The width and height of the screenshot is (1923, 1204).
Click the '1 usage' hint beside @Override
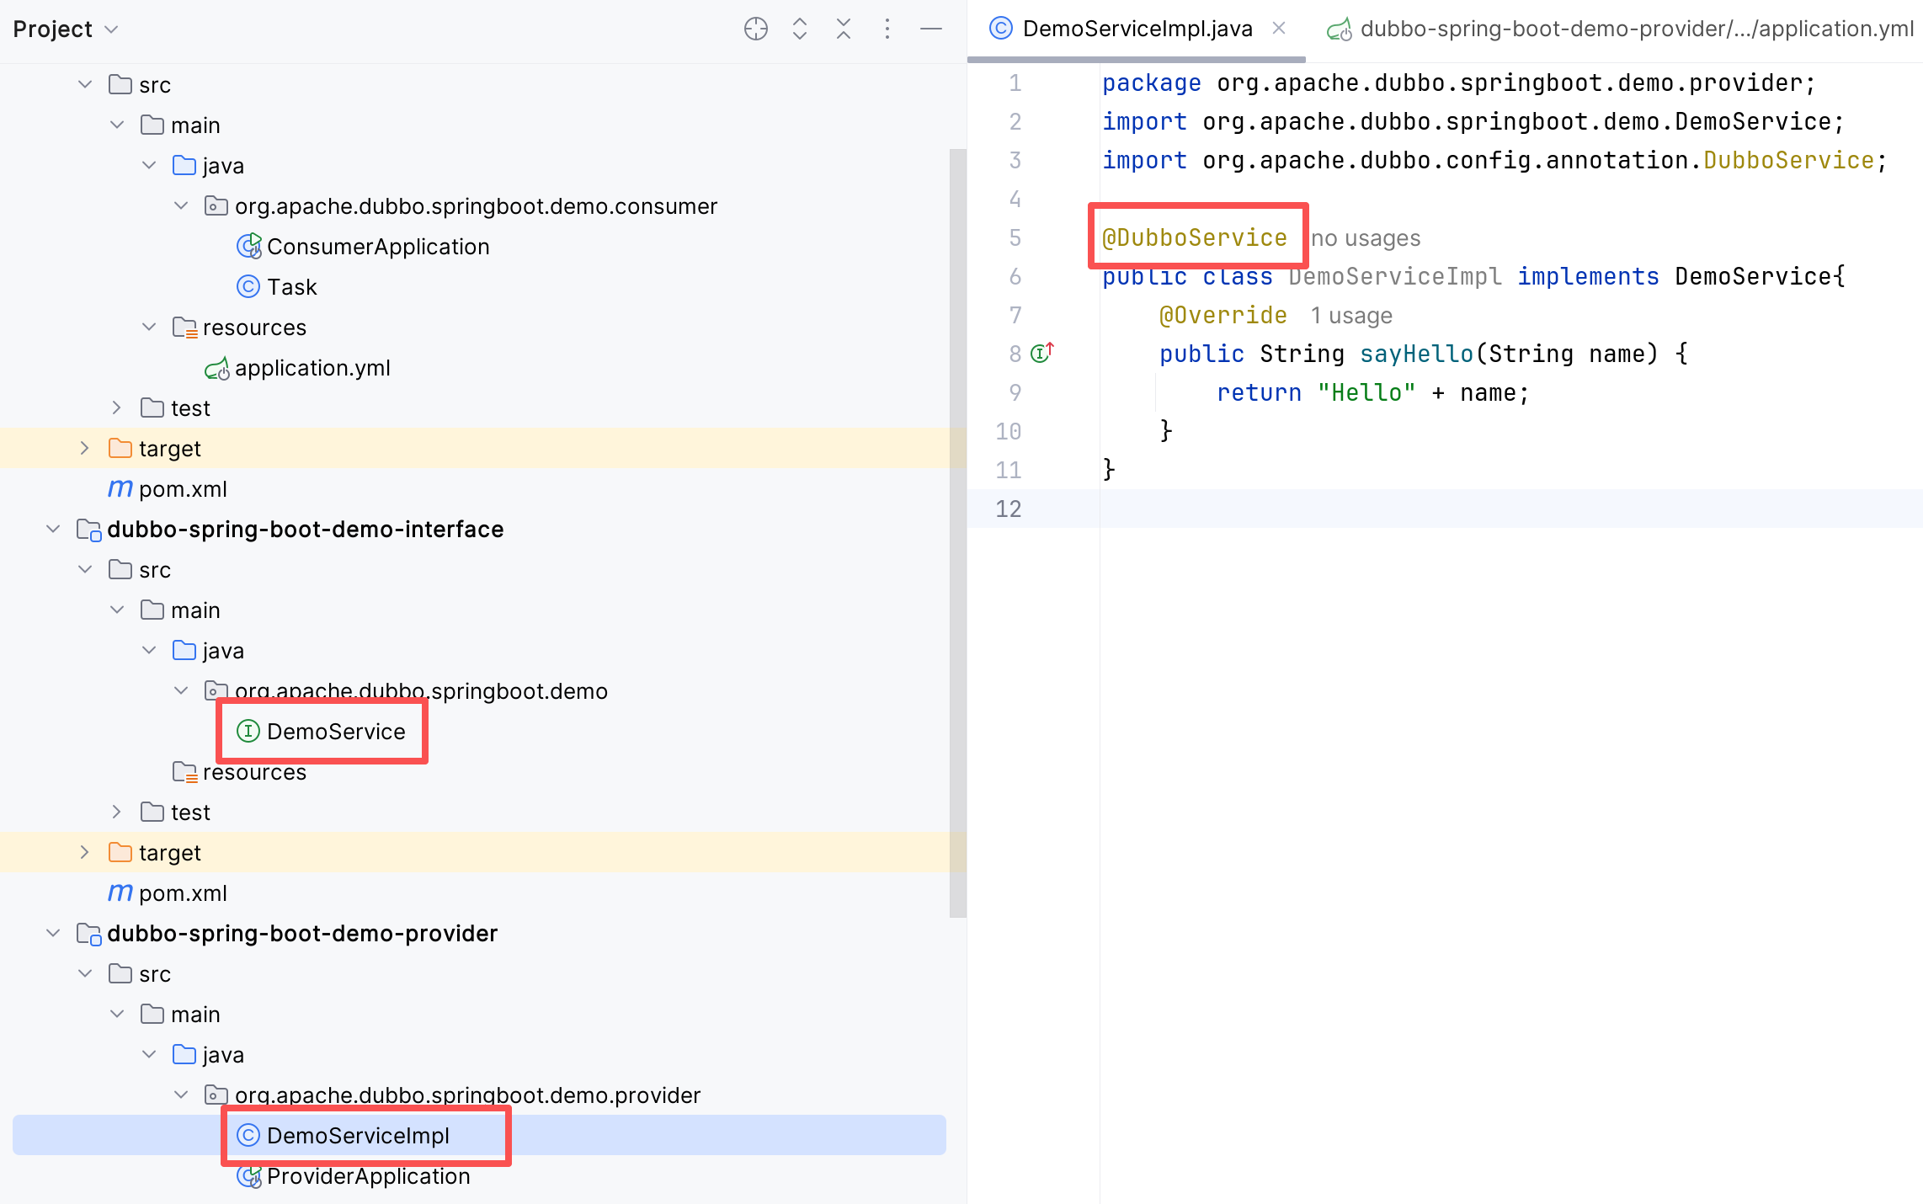1350,316
